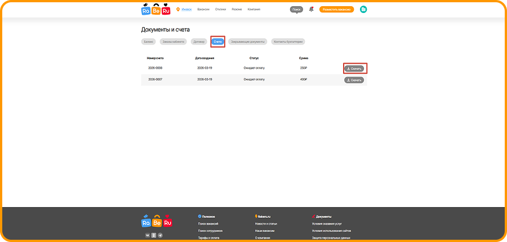Select the Закрывающие документы tab
The image size is (507, 242).
(x=247, y=42)
